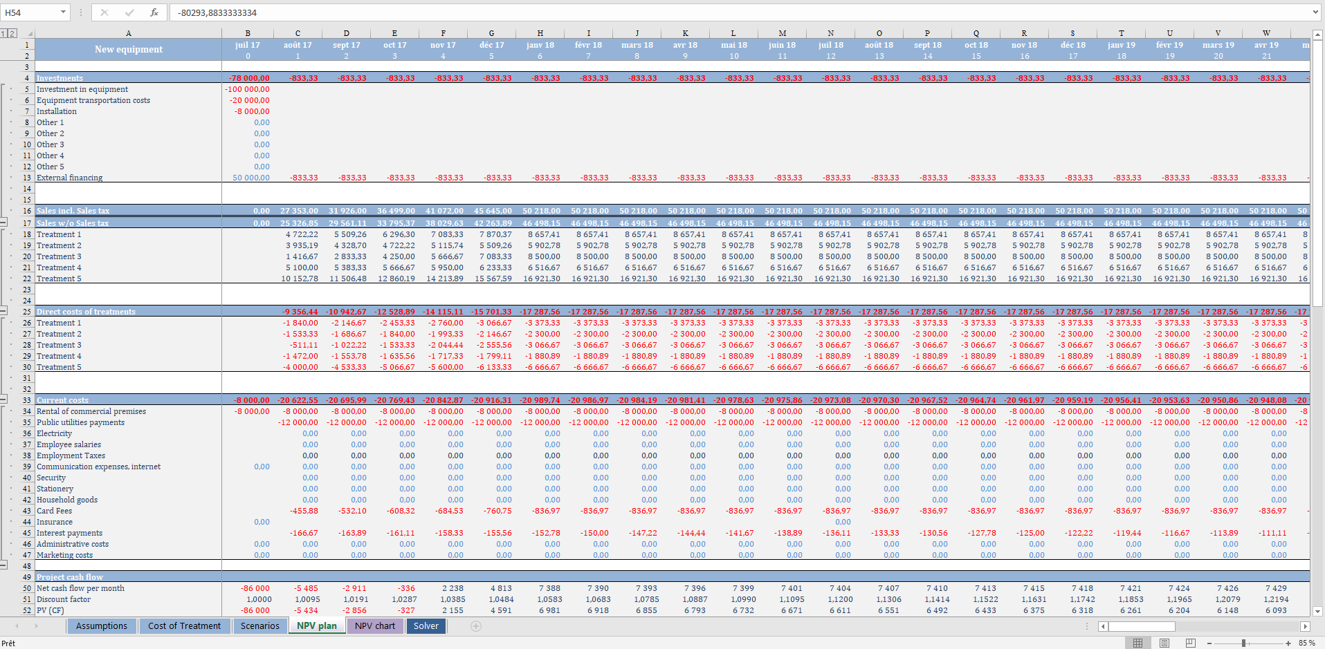
Task: Click vertical scrollbar down arrow
Action: [1318, 611]
